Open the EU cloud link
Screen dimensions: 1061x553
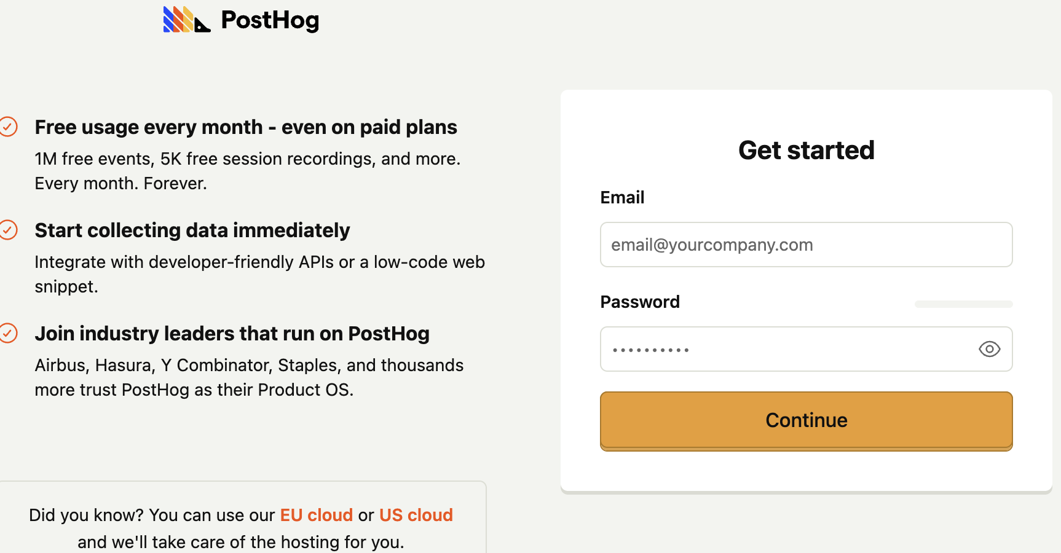pos(316,515)
